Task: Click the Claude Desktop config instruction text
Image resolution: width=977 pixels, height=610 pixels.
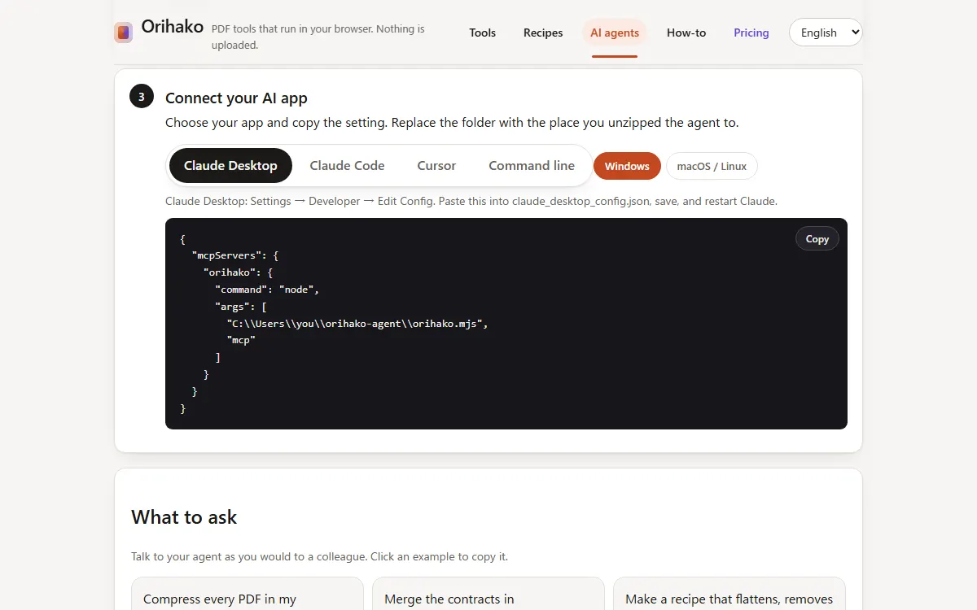Action: coord(471,201)
